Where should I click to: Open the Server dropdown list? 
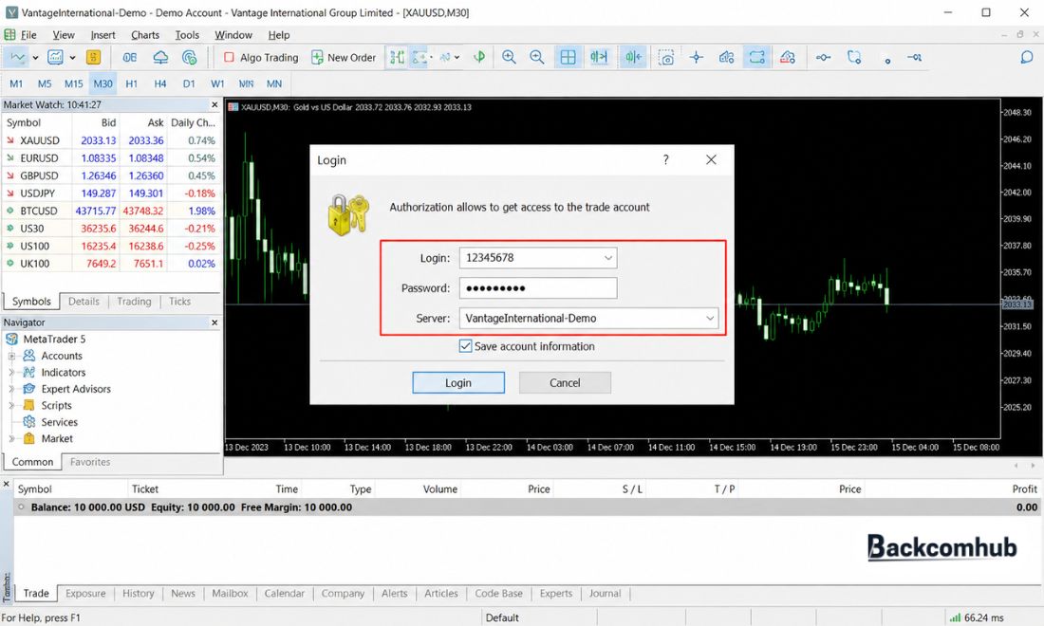pos(710,318)
